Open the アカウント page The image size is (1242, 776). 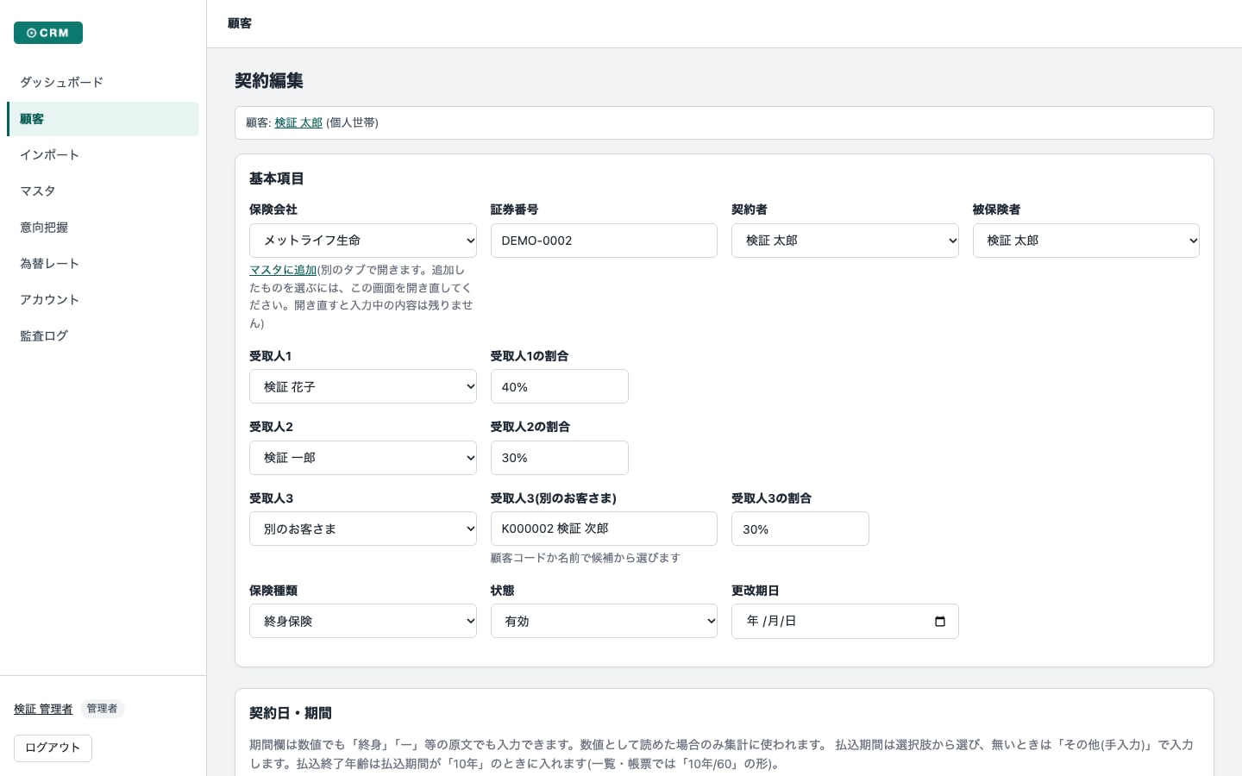[103, 300]
